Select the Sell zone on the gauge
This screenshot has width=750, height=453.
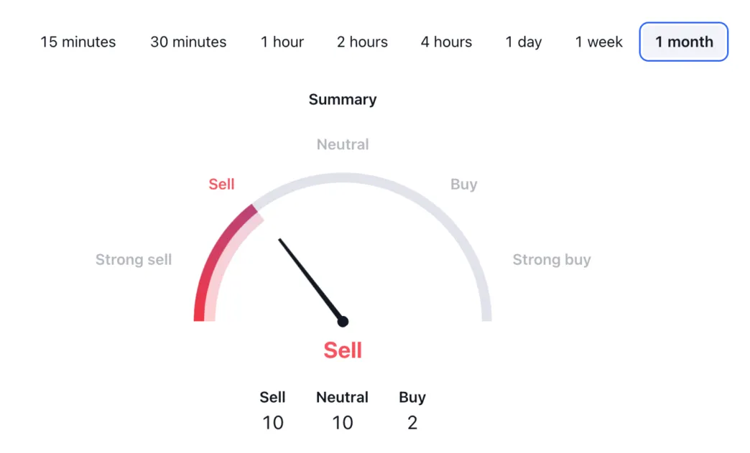(221, 184)
